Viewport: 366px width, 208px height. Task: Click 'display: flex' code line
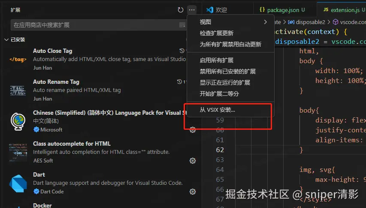tap(341, 120)
